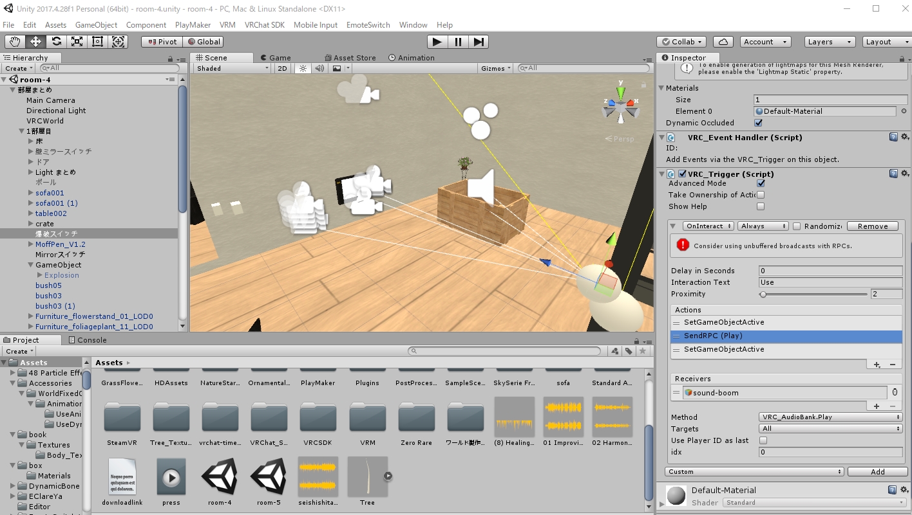Viewport: 912px width, 515px height.
Task: Click the scene orientation gizmo
Action: pyautogui.click(x=620, y=106)
